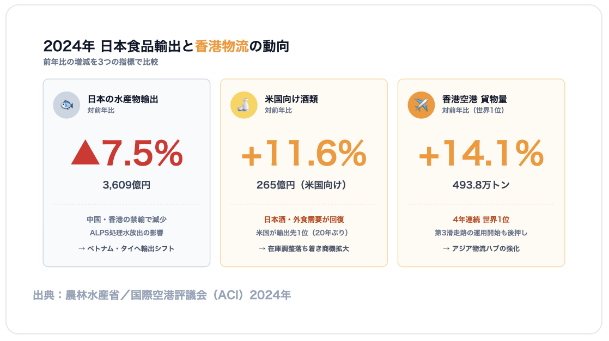Viewport: 609px width, 341px height.
Task: Click the subtitle 前年比の増減を3つの指標で比較
Action: (101, 62)
